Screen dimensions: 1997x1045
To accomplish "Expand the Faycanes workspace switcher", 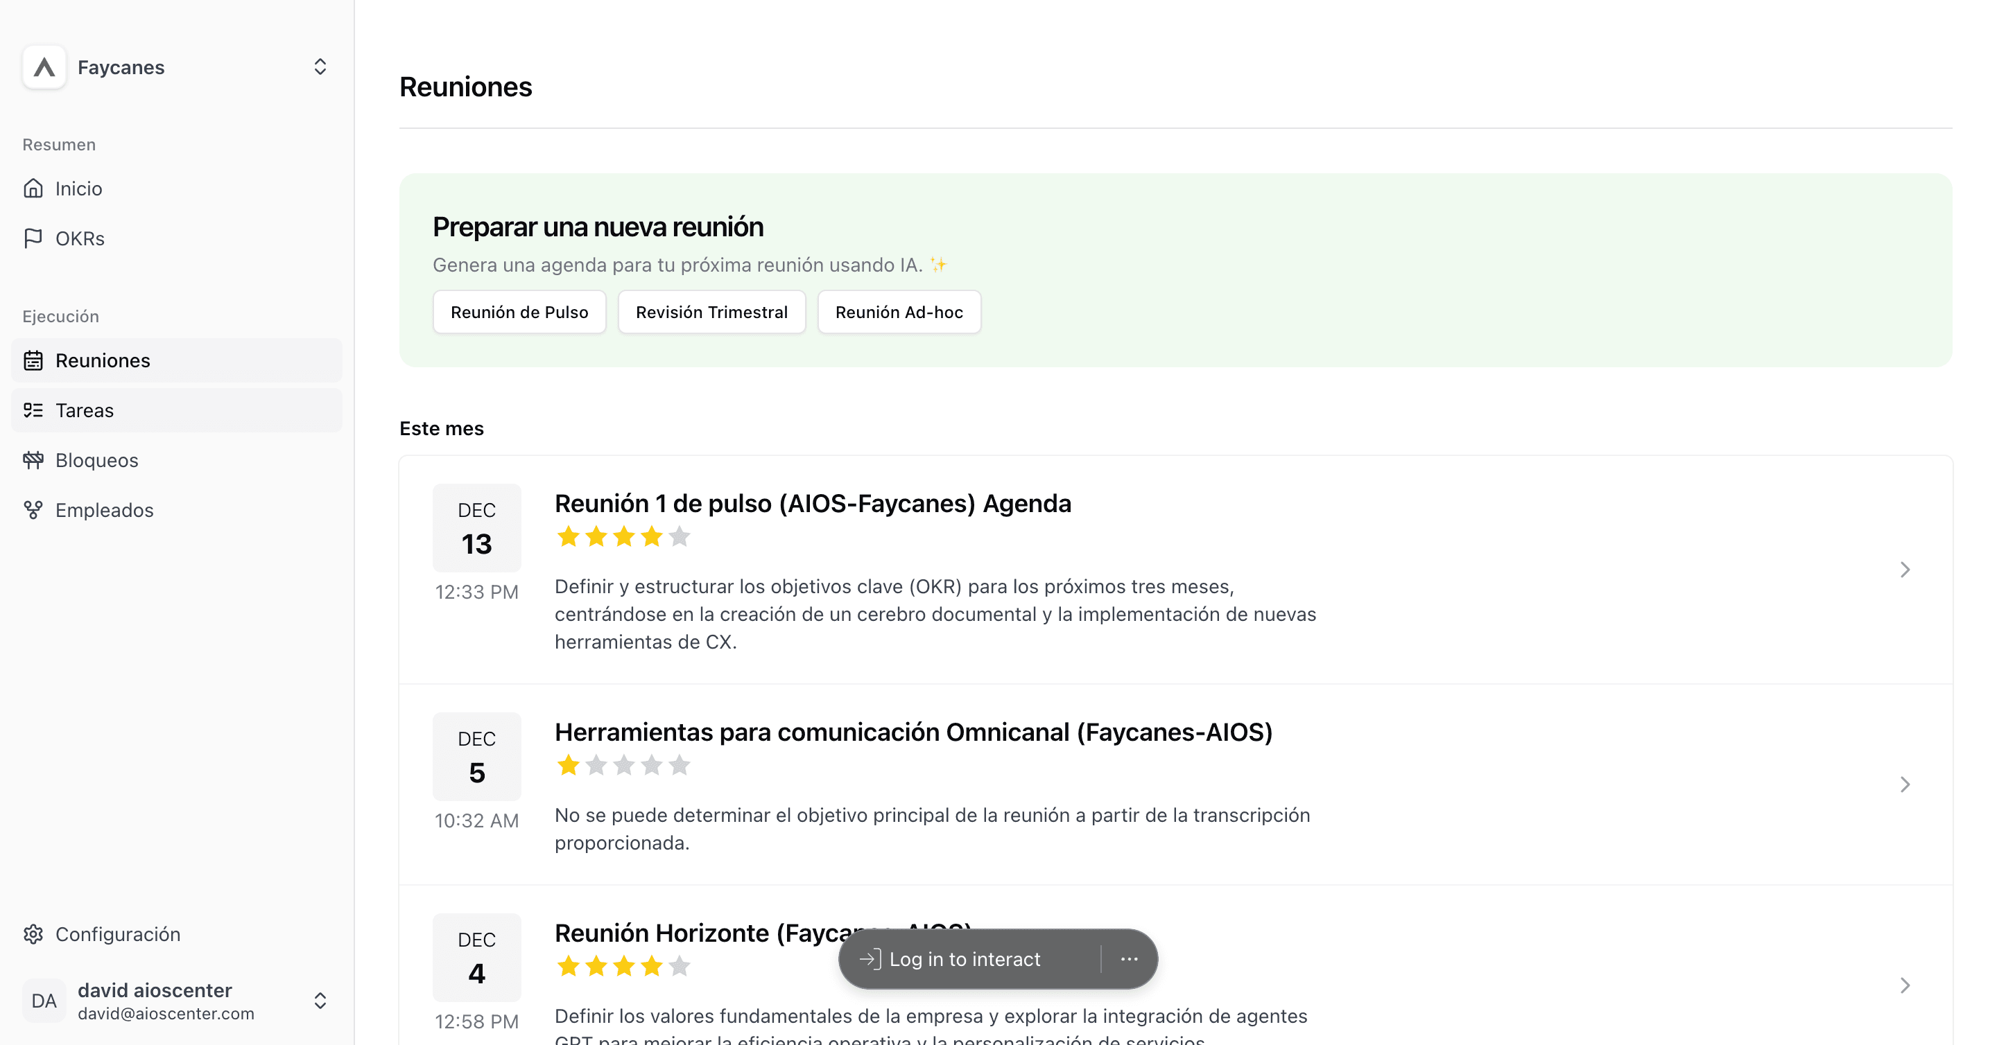I will (x=320, y=67).
